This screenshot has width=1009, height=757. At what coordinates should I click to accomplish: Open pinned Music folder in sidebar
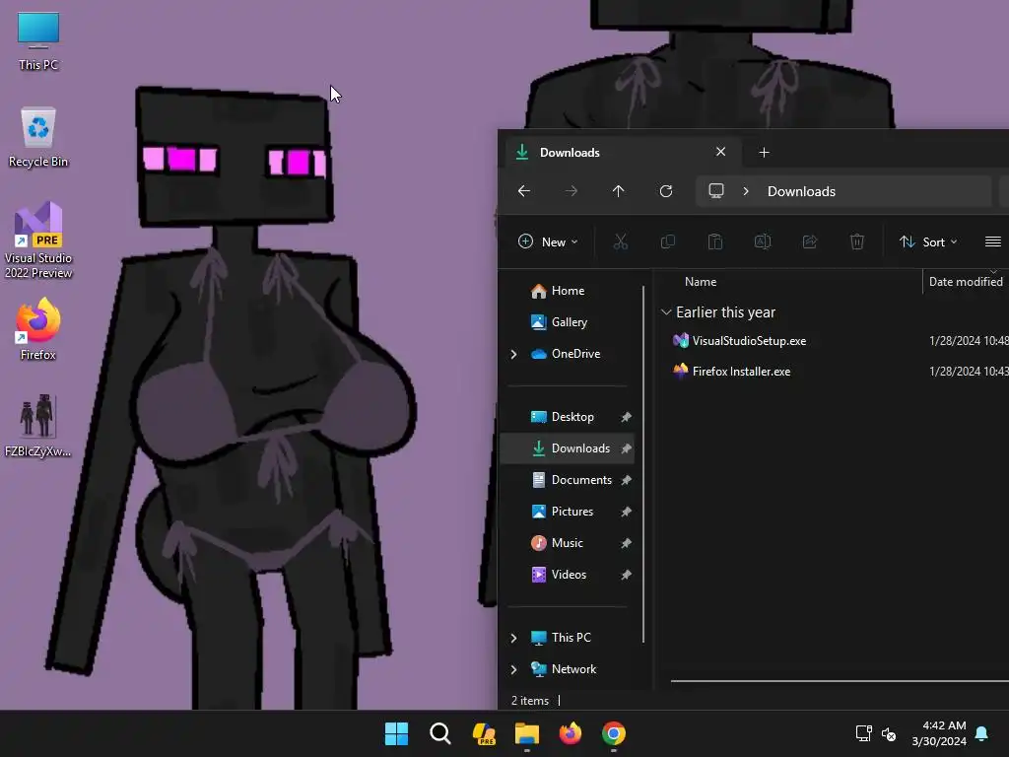[557, 543]
